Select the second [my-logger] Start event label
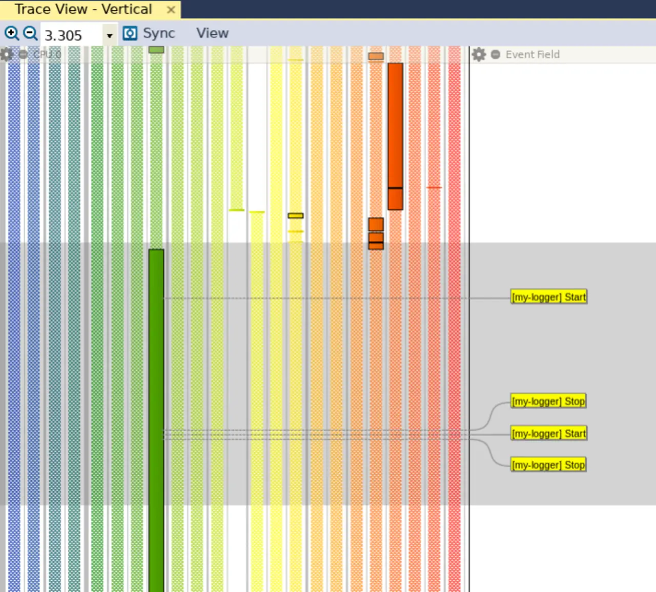656x592 pixels. pyautogui.click(x=549, y=434)
